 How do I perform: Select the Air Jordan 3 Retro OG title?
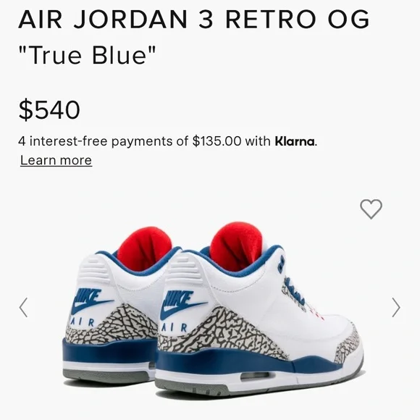[x=194, y=20]
